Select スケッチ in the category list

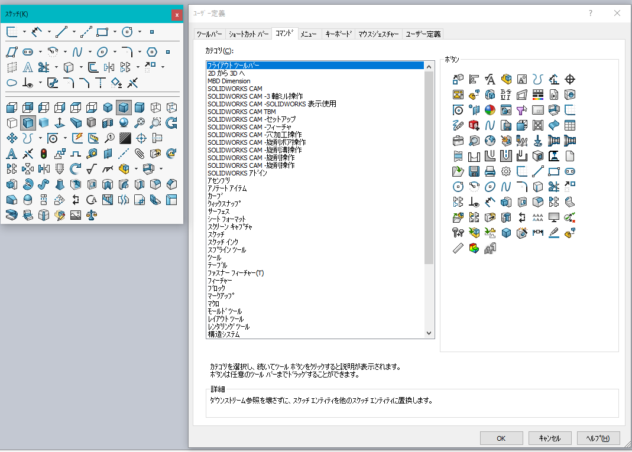[x=216, y=235]
